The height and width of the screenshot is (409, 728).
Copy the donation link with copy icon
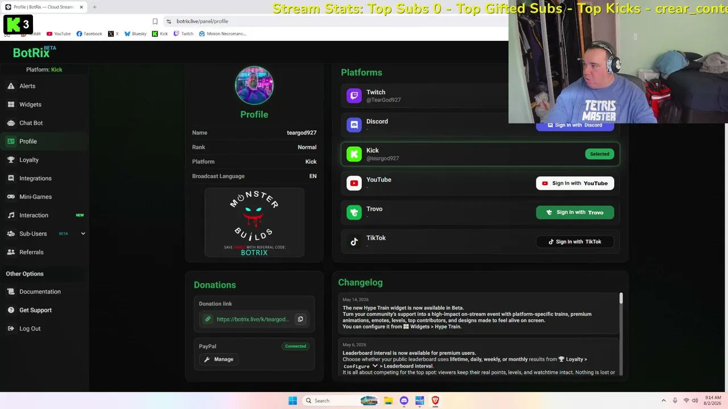tap(300, 319)
